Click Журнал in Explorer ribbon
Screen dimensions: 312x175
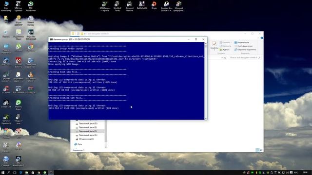tap(225, 50)
